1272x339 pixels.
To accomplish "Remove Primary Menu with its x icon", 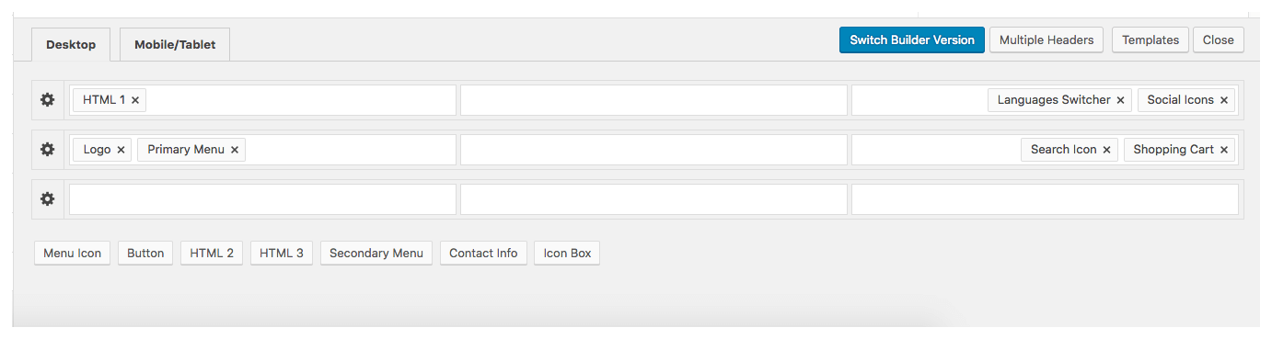I will pos(235,150).
